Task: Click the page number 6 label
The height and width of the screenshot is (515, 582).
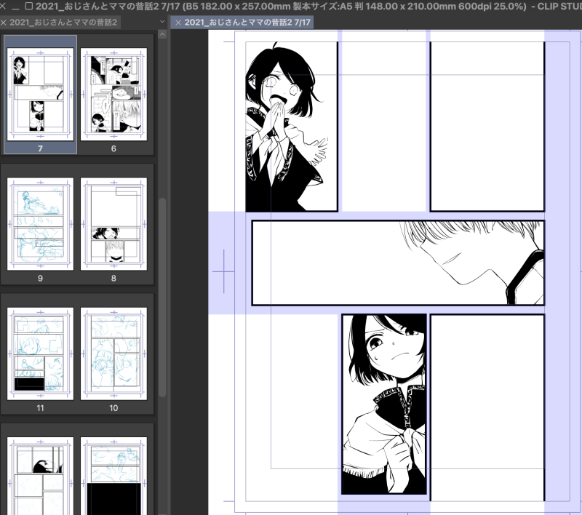Action: [113, 148]
